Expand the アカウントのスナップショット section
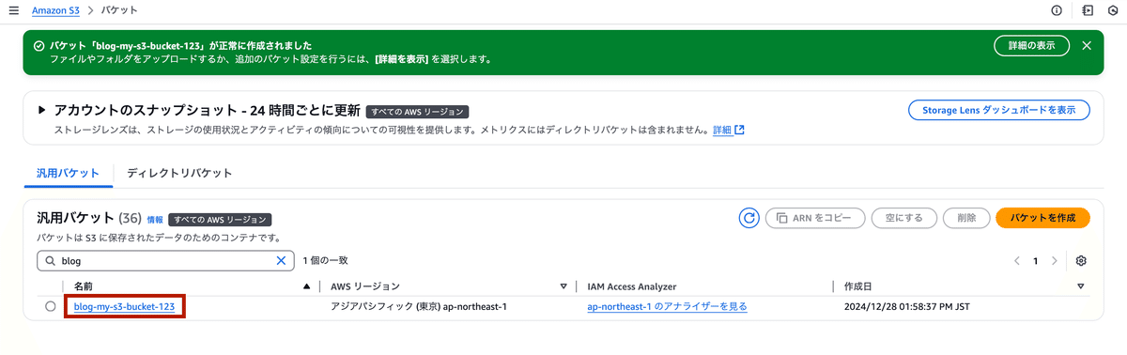Screen dimensions: 1127x355 point(41,110)
